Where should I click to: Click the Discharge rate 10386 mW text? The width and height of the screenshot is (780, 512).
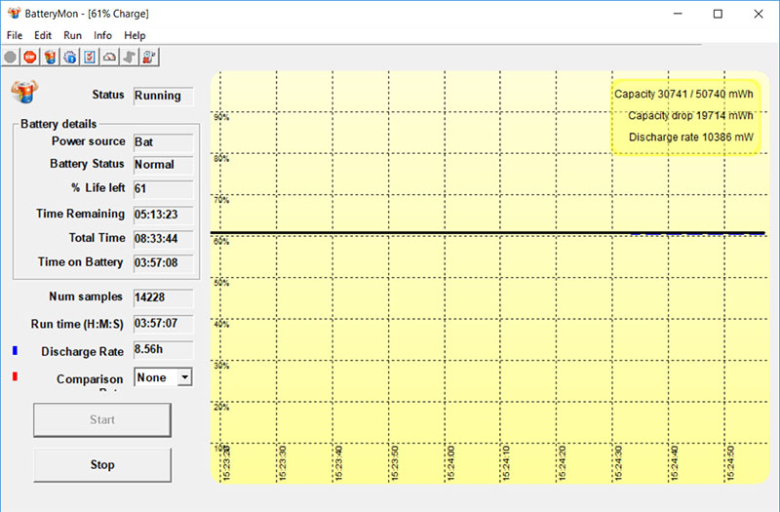point(691,137)
